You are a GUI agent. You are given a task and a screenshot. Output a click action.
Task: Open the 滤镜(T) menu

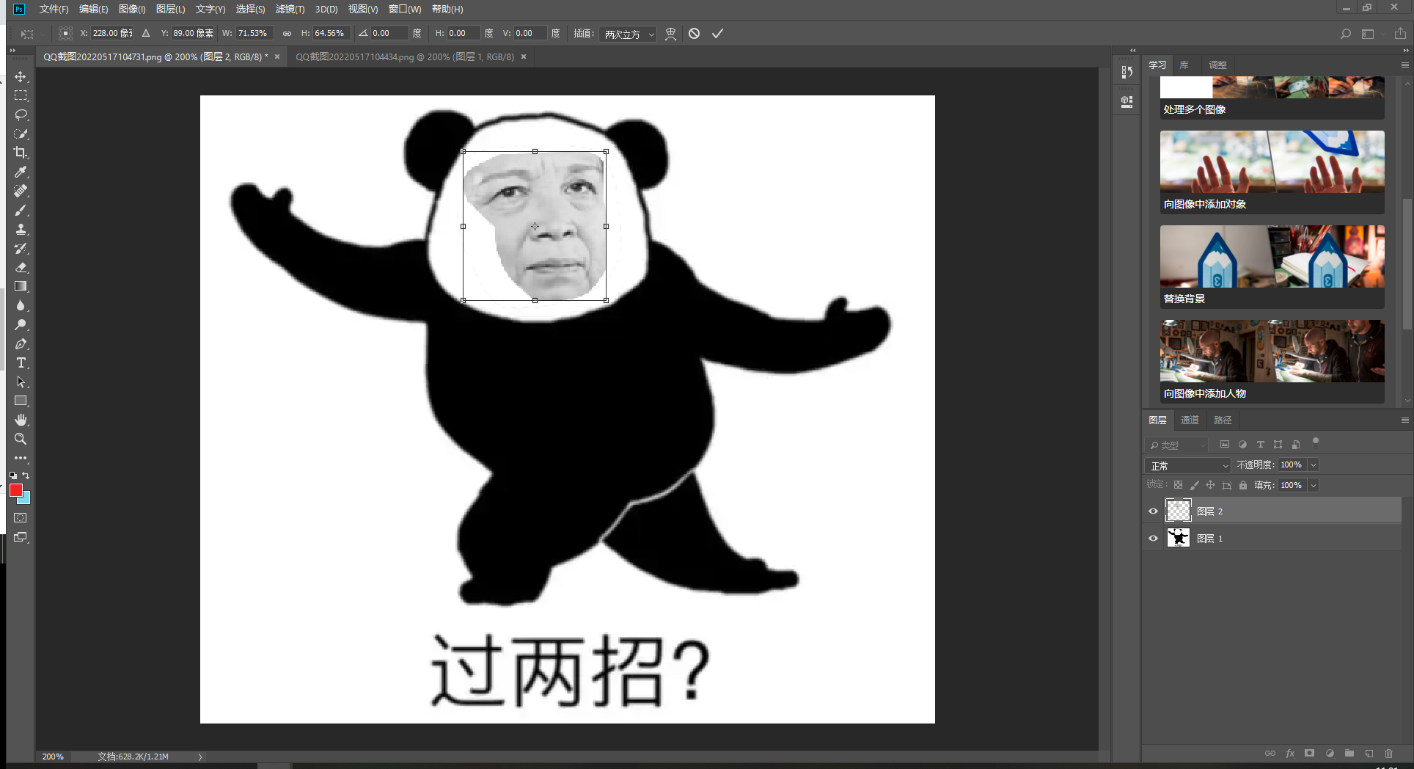290,9
